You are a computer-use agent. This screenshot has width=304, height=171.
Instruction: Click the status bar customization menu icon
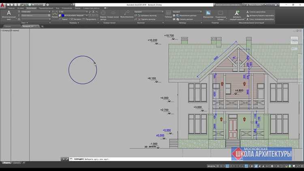point(302,166)
